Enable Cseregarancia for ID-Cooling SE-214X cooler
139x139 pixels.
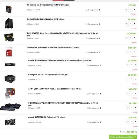[x=86, y=10]
